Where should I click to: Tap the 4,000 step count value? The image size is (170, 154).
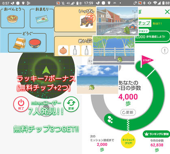click(x=128, y=97)
